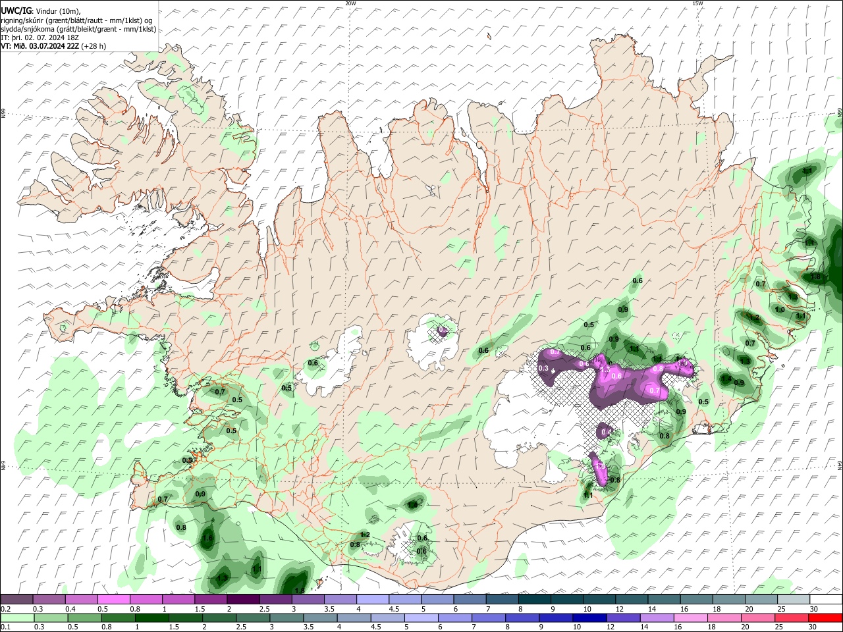
Task: Select upper legend row swatch labeled 18
Action: [x=729, y=599]
